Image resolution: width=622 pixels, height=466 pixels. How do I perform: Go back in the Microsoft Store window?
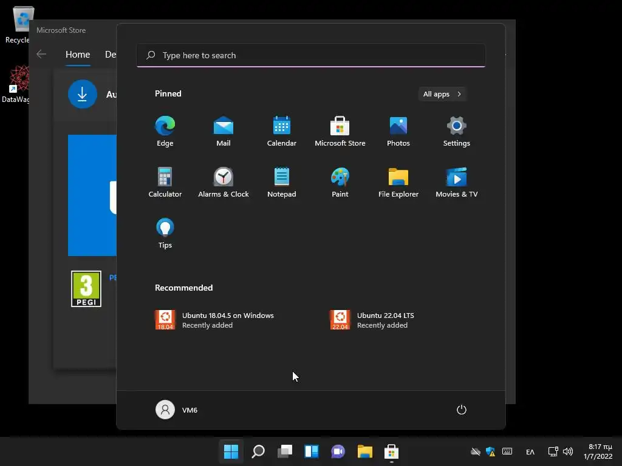41,54
